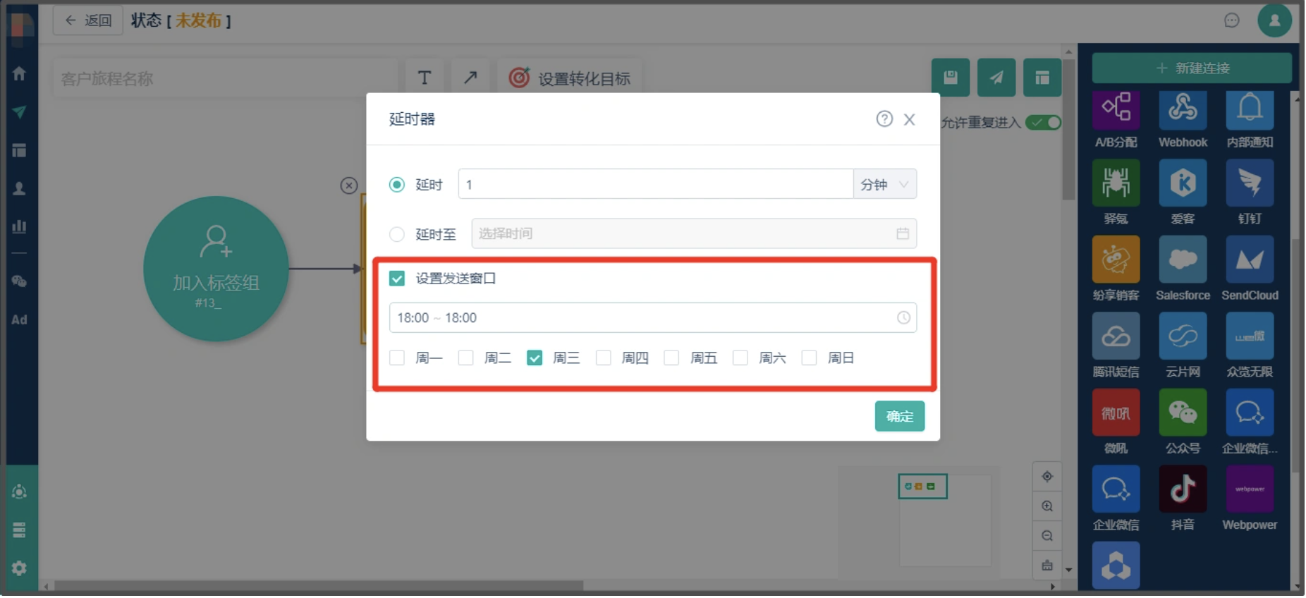The image size is (1306, 598).
Task: Click the 新建连接 button
Action: 1193,68
